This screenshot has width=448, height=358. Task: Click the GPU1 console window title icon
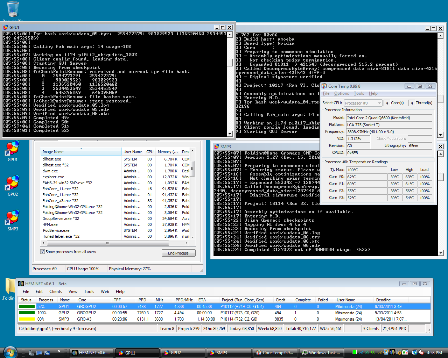(x=5, y=27)
